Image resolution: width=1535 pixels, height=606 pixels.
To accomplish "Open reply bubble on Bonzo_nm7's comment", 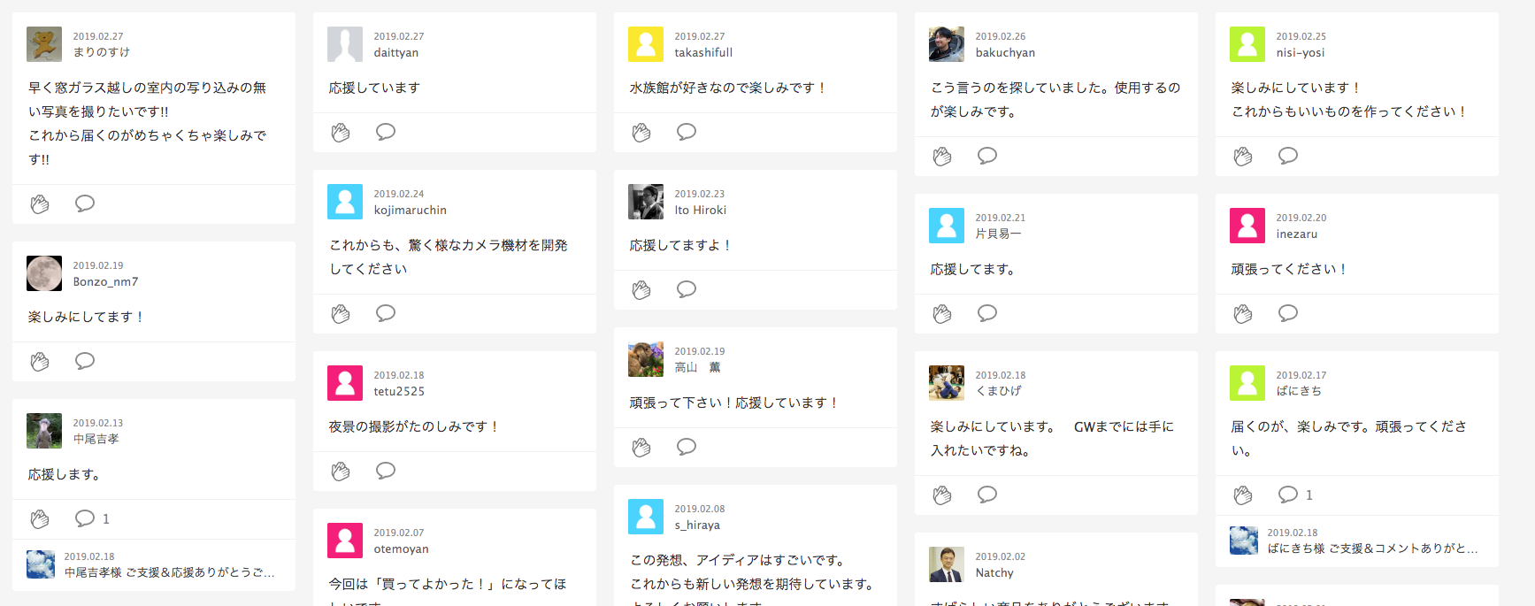I will [x=85, y=361].
